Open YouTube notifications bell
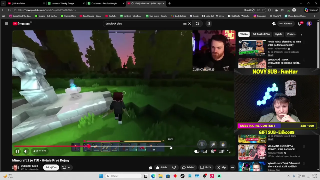320x180 pixels. click(x=300, y=24)
